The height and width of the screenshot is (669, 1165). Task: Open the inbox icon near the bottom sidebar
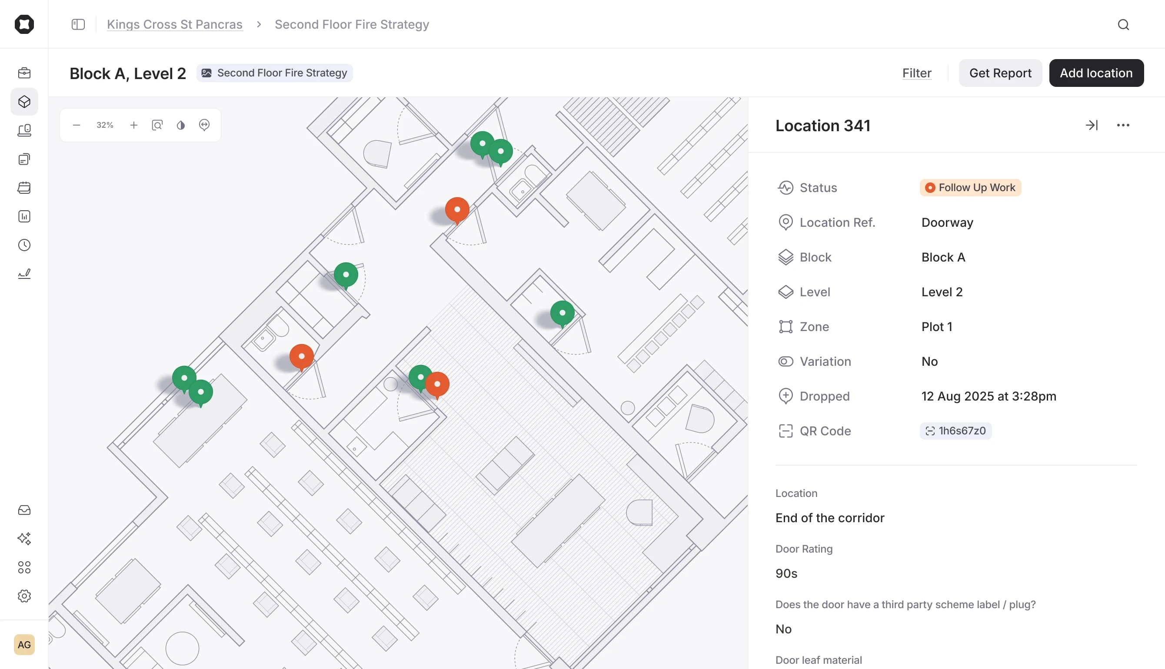pos(24,510)
